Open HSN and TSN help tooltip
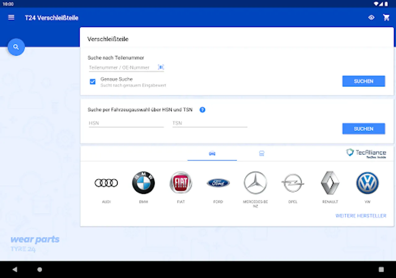Viewport: 396px width, 278px height. (202, 110)
